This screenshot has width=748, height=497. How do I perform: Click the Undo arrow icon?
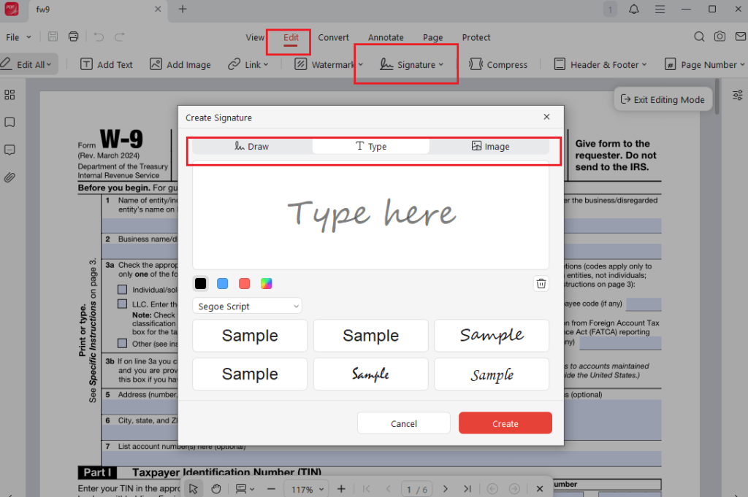click(x=99, y=36)
